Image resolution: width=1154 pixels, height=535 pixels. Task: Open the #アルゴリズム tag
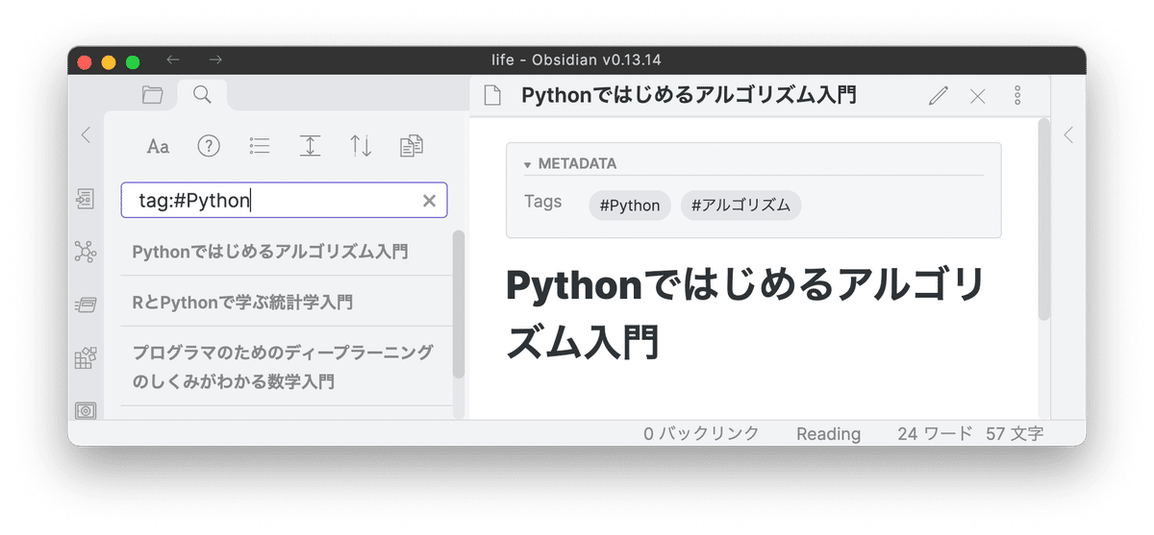point(740,205)
